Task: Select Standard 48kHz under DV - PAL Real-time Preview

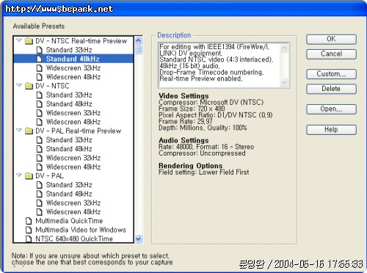Action: (x=69, y=149)
